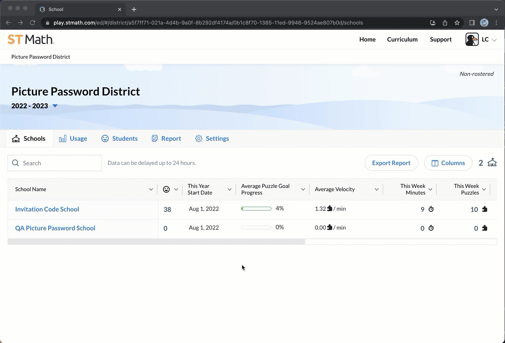Close the School browser tab

(x=120, y=9)
